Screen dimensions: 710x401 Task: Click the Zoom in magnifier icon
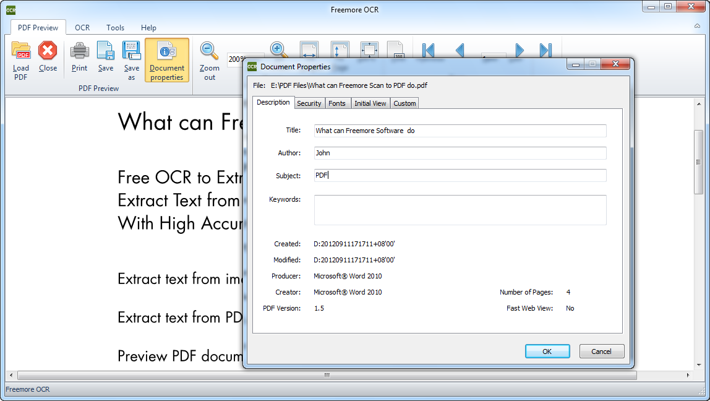278,50
